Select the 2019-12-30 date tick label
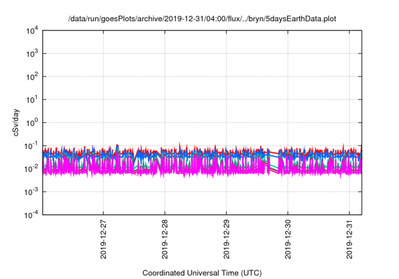This screenshot has height=279, width=399. (x=287, y=239)
